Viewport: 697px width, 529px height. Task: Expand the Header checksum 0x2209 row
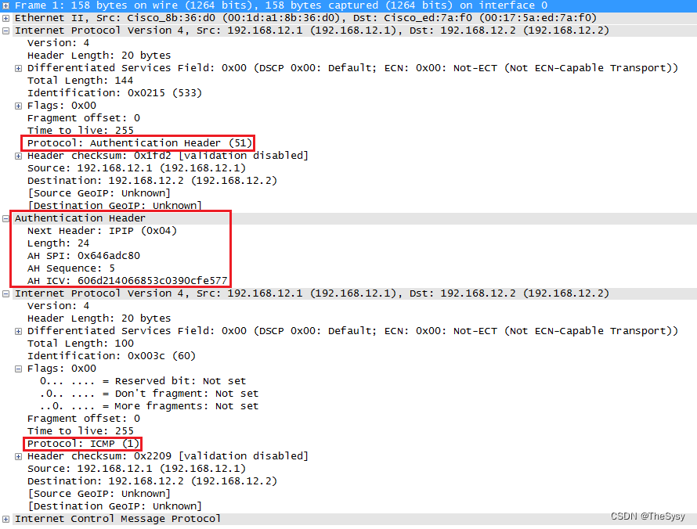click(18, 456)
